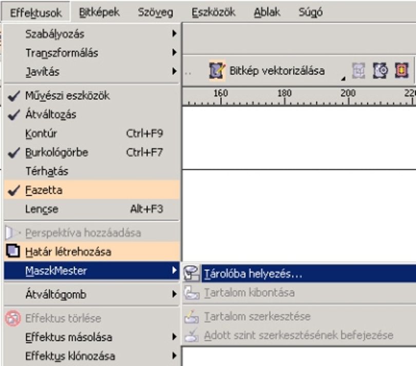Open the Bitképek menu
416x366 pixels.
coord(99,12)
